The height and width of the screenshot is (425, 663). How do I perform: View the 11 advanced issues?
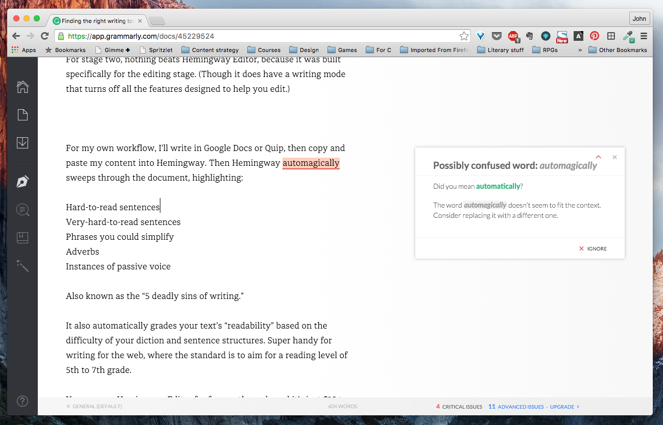[516, 407]
